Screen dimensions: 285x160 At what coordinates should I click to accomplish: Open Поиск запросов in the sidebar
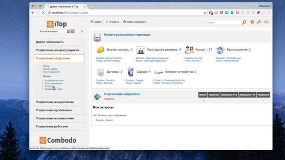pyautogui.click(x=51, y=72)
